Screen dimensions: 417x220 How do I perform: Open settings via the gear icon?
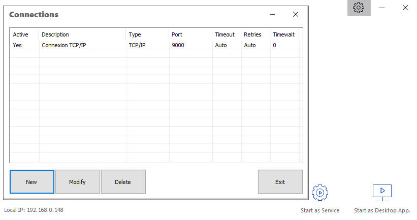pyautogui.click(x=359, y=8)
